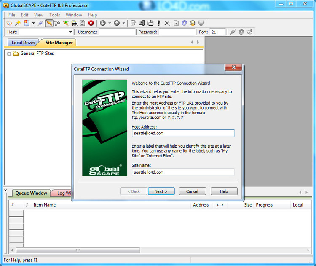This screenshot has height=266, width=316.
Task: Click queue scrollbar left arrow
Action: point(12,250)
